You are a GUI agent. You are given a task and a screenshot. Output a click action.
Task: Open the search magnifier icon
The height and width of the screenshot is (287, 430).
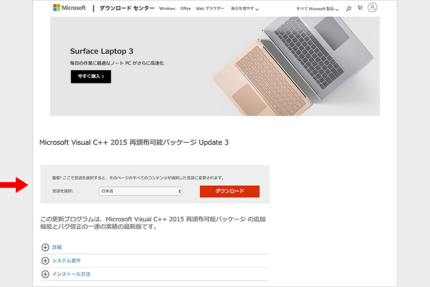coord(349,9)
